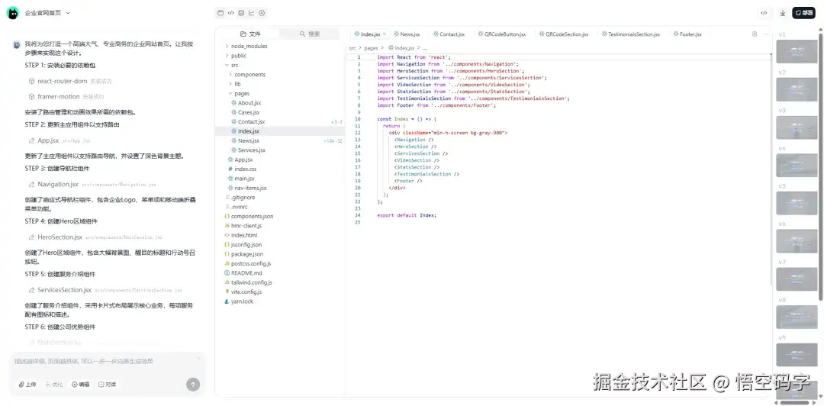Click the code toggle icon beside download

click(764, 13)
